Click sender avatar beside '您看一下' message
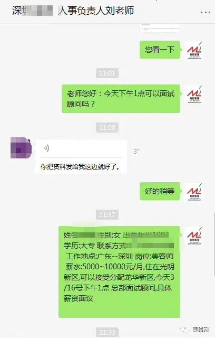This screenshot has width=215, height=339. coord(194,51)
